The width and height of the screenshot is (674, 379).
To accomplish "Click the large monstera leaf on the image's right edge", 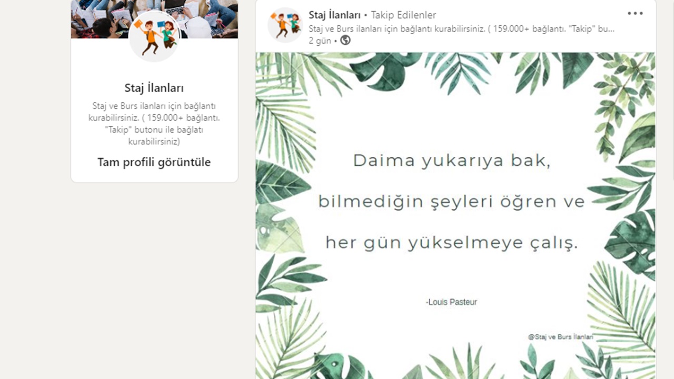I will click(x=632, y=242).
